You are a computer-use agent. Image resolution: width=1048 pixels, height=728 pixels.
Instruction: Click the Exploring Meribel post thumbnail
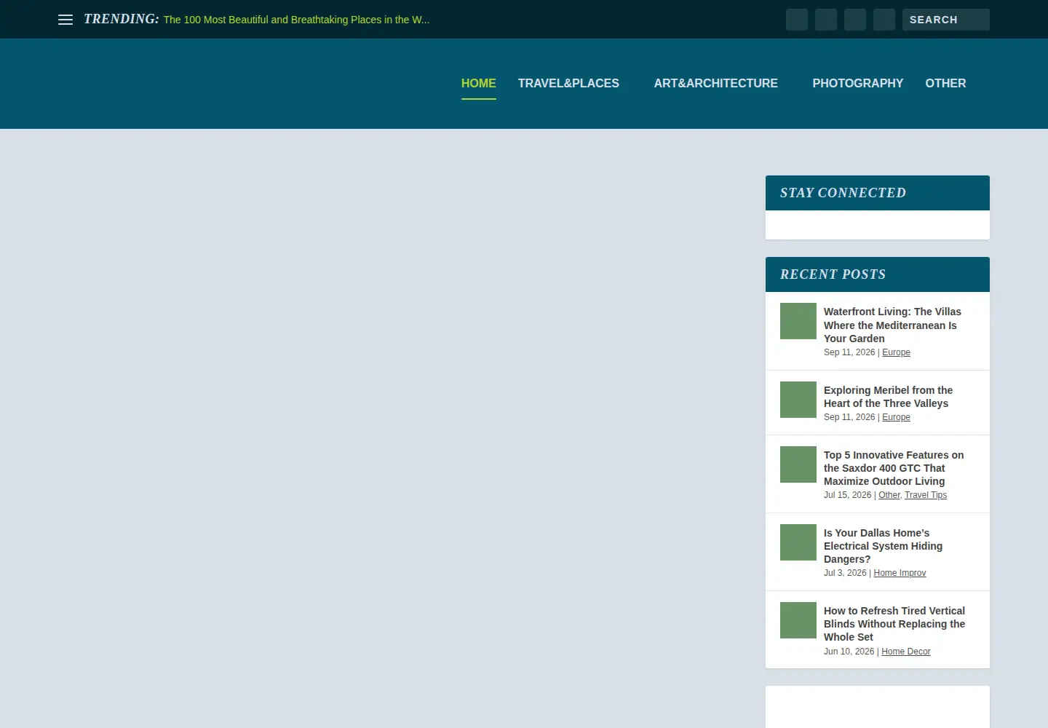(x=798, y=400)
